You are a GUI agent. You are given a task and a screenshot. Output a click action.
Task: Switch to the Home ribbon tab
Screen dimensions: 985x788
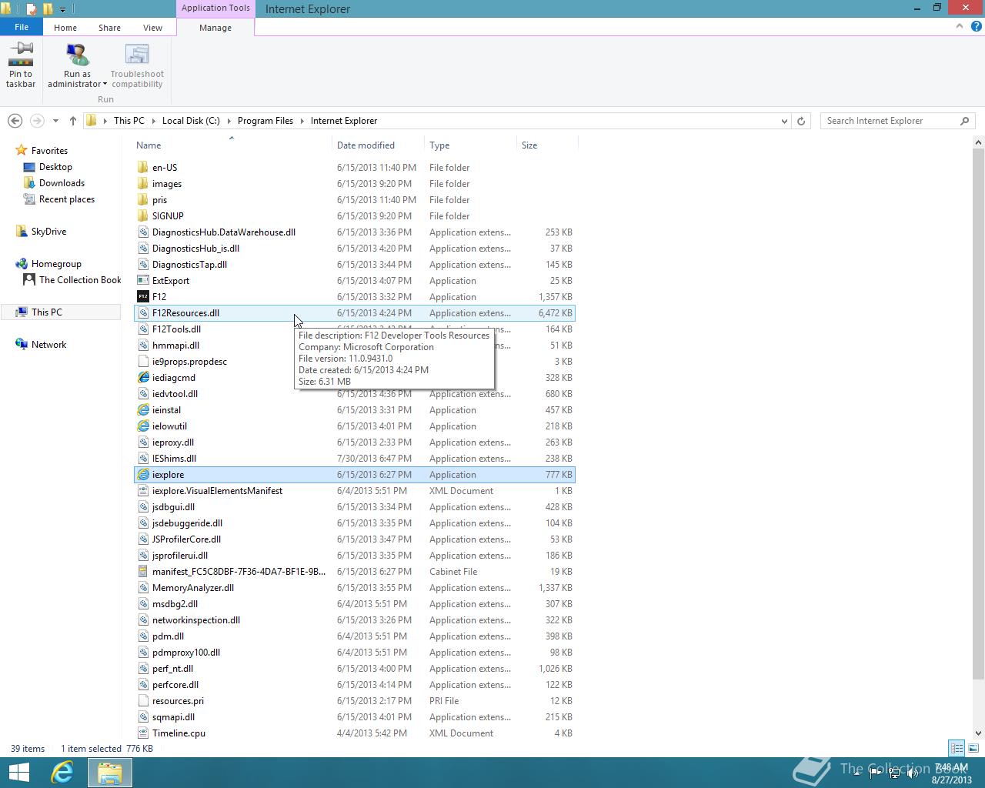click(65, 27)
